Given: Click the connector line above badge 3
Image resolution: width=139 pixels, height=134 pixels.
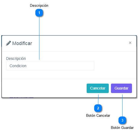Looking at the screenshot, I should (x=122, y=105).
